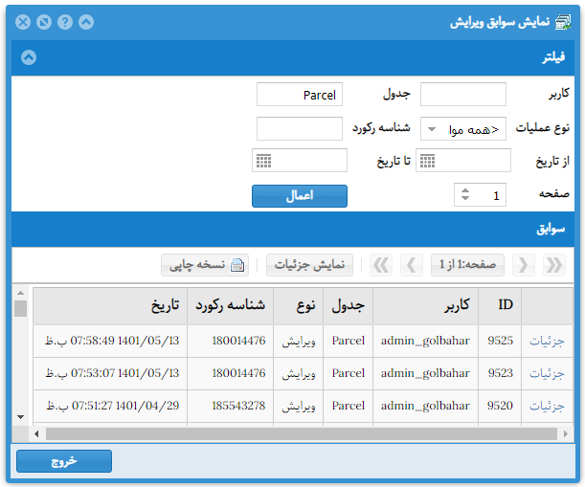Collapse the فیلتر panel
The width and height of the screenshot is (585, 487).
[29, 57]
